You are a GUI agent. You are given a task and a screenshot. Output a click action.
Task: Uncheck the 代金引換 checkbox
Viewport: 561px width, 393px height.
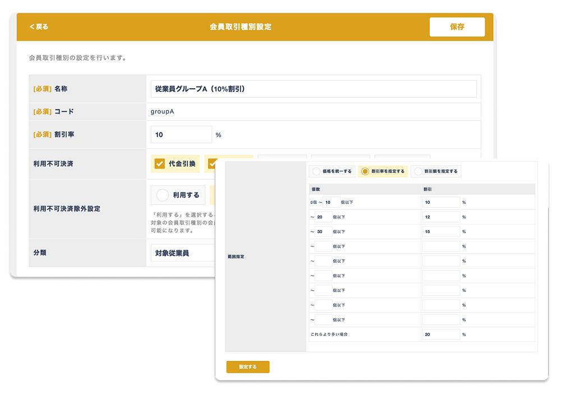click(x=160, y=164)
